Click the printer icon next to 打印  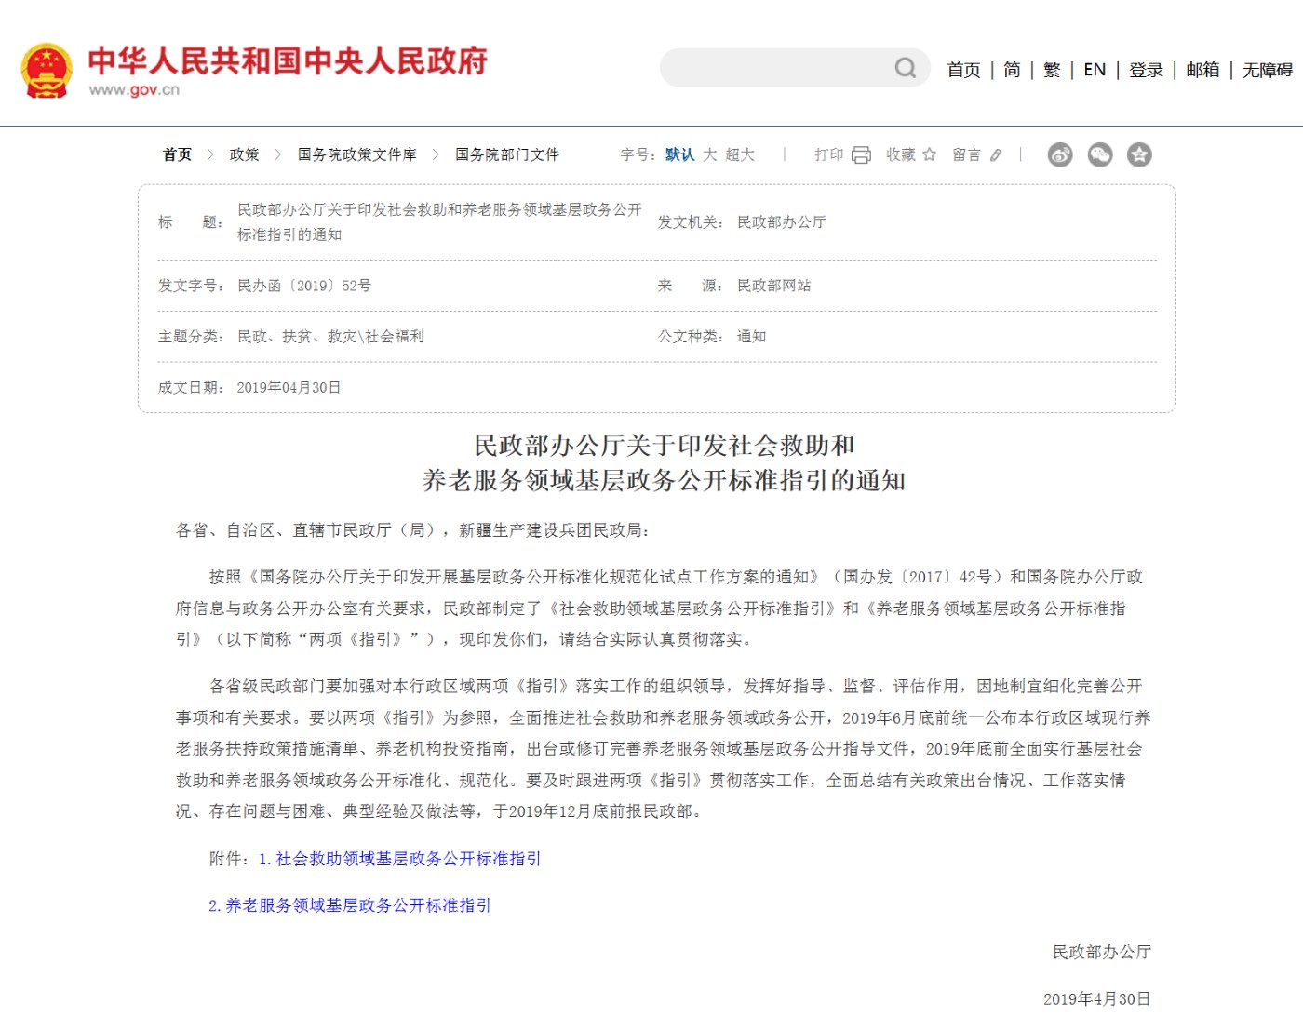(x=862, y=155)
